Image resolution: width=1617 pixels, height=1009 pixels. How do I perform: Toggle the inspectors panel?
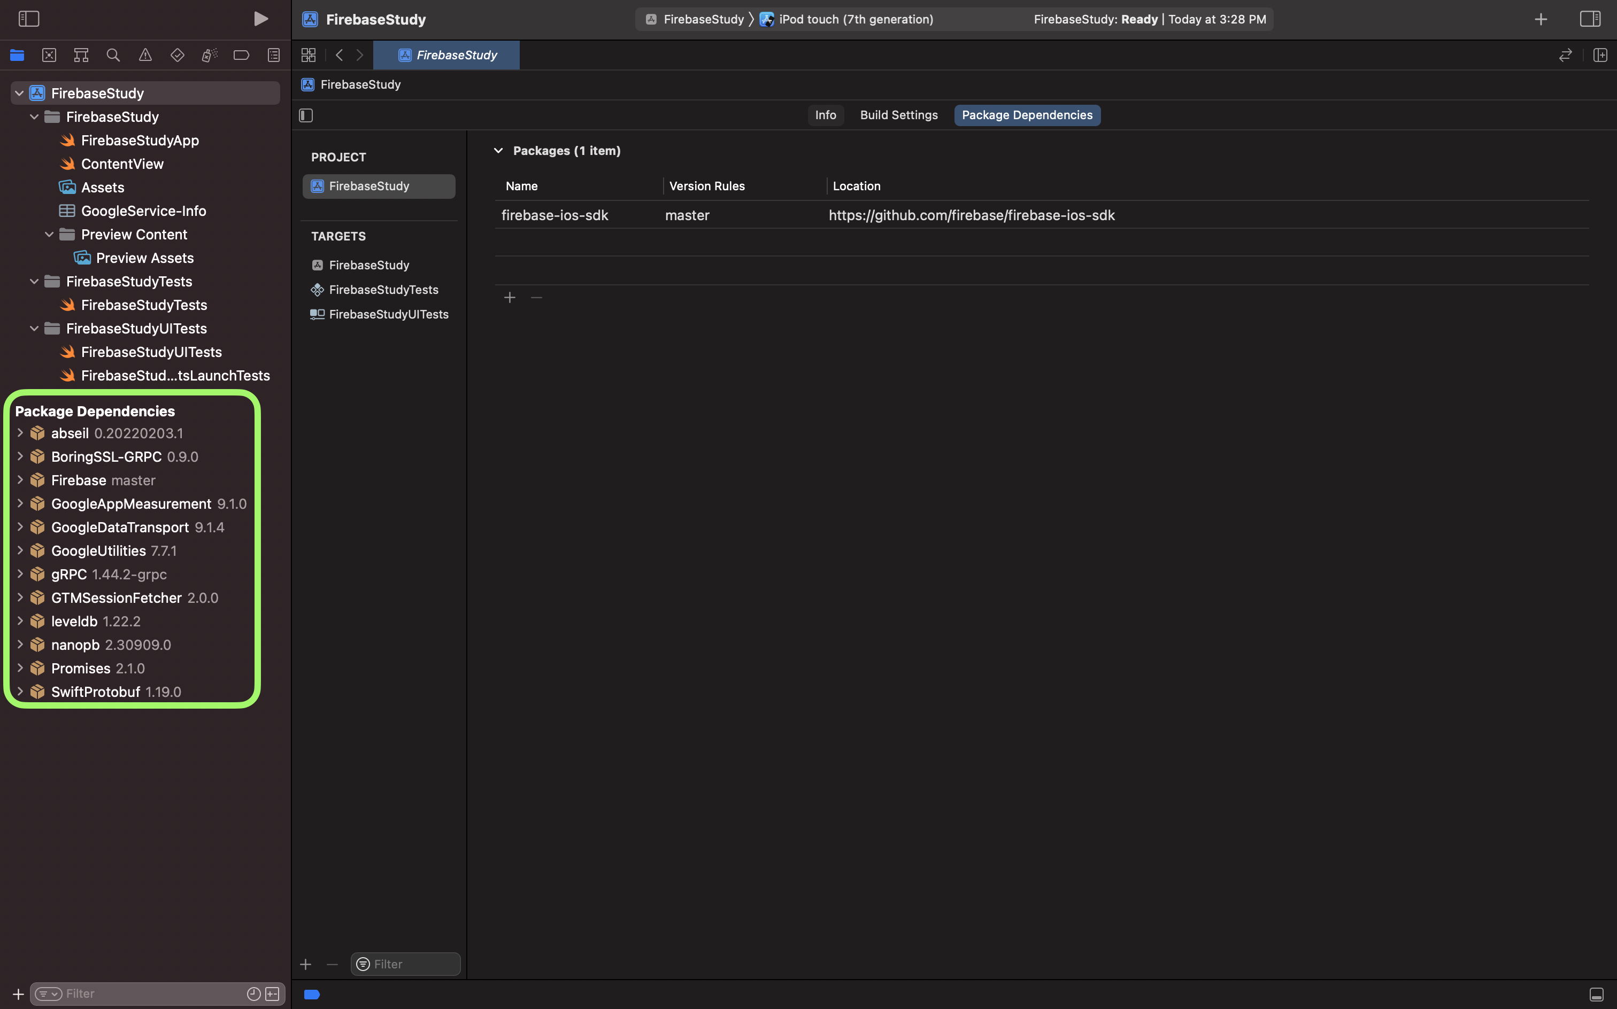pyautogui.click(x=1590, y=19)
